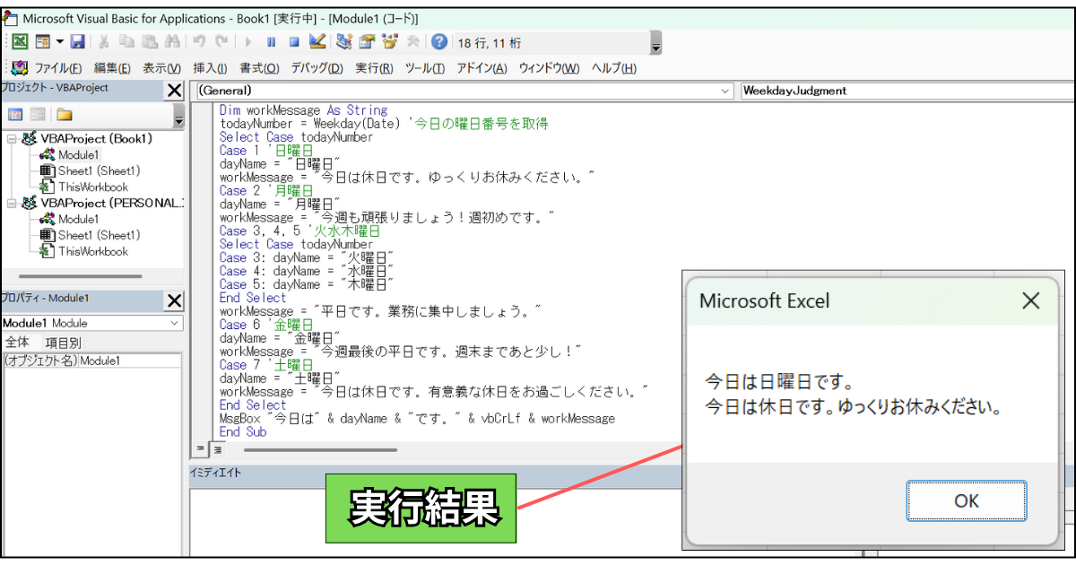1076x565 pixels.
Task: Click the Toolbox hammer and wrench icon
Action: pos(412,41)
